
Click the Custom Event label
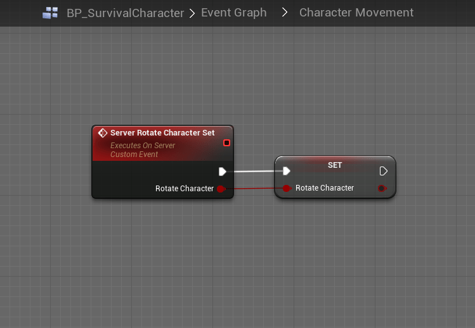(x=134, y=155)
